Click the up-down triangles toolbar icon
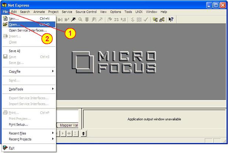The height and width of the screenshot is (153, 228). pyautogui.click(x=117, y=19)
